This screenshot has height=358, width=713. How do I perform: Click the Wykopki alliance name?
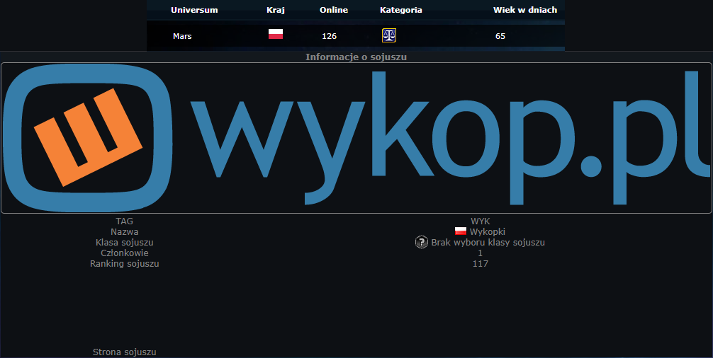[488, 232]
